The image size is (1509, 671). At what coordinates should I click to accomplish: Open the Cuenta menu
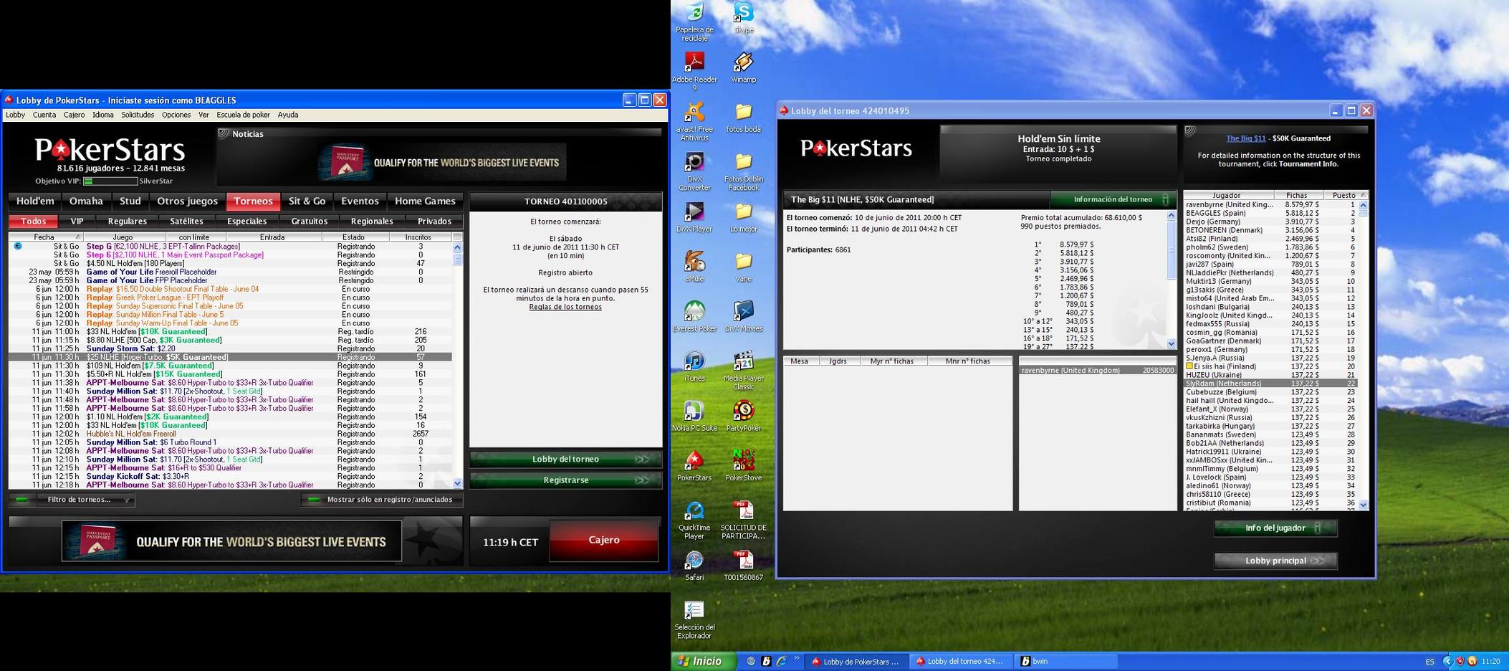[44, 115]
